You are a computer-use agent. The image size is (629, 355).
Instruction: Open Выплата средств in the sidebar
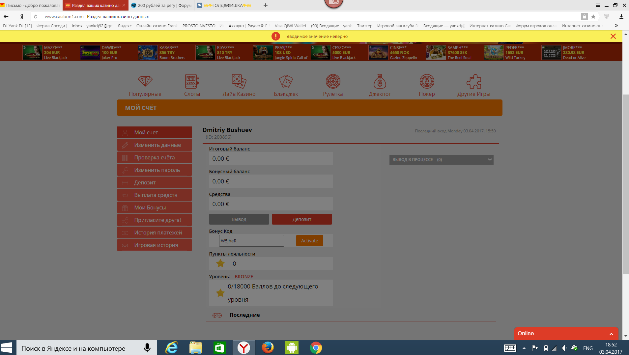click(154, 195)
